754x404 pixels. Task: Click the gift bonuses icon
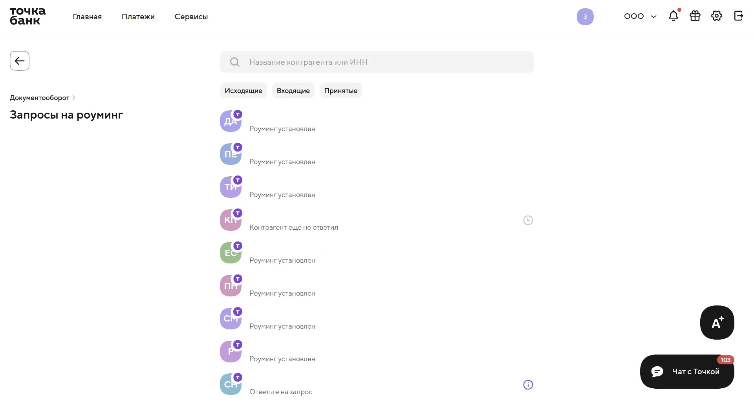695,16
